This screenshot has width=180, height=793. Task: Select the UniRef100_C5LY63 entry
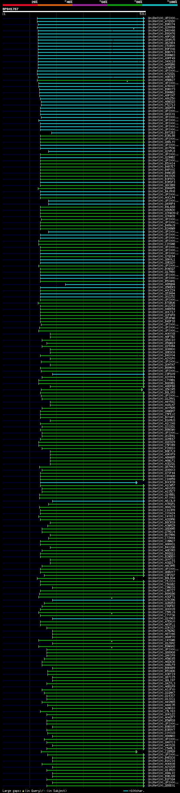pyautogui.click(x=161, y=711)
